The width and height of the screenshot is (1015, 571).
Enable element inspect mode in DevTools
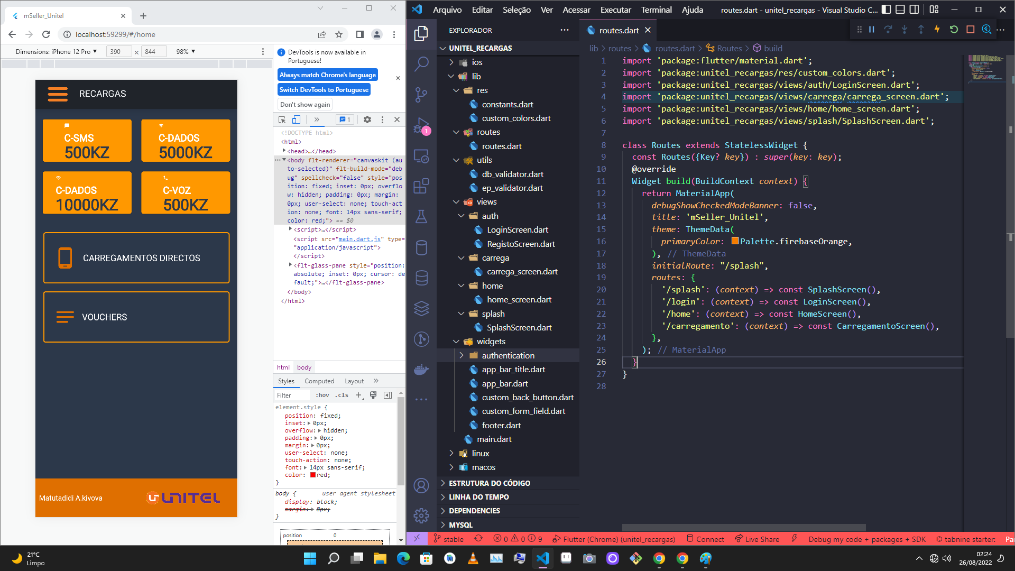282,120
